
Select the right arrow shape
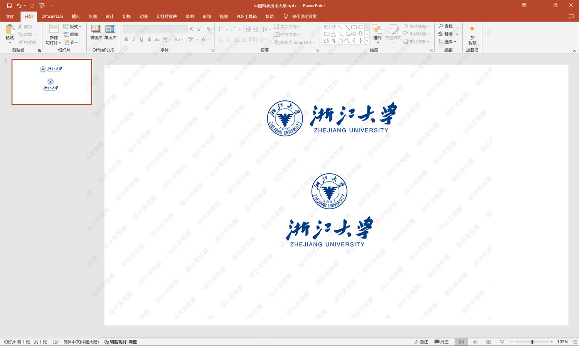click(354, 34)
